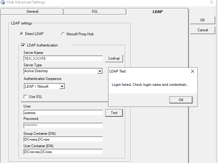Focus the User Container (DN) field

point(63,152)
